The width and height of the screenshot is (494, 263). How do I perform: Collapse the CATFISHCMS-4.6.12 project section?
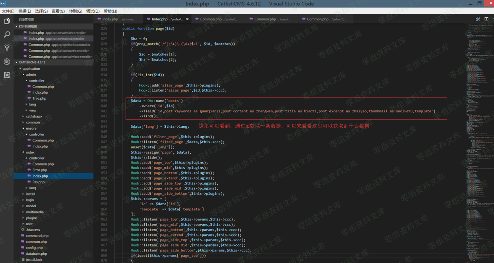tap(32, 62)
